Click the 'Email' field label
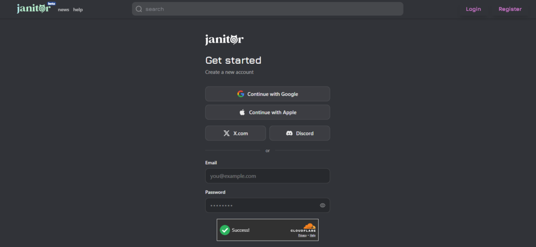 click(x=211, y=163)
